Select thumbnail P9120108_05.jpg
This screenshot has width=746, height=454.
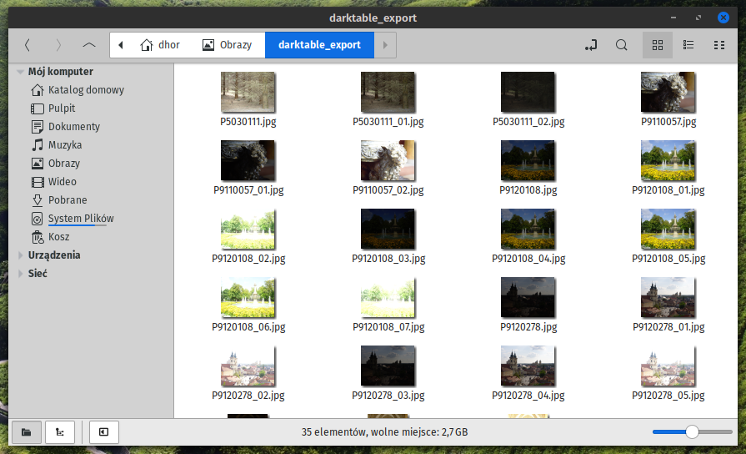pos(668,230)
